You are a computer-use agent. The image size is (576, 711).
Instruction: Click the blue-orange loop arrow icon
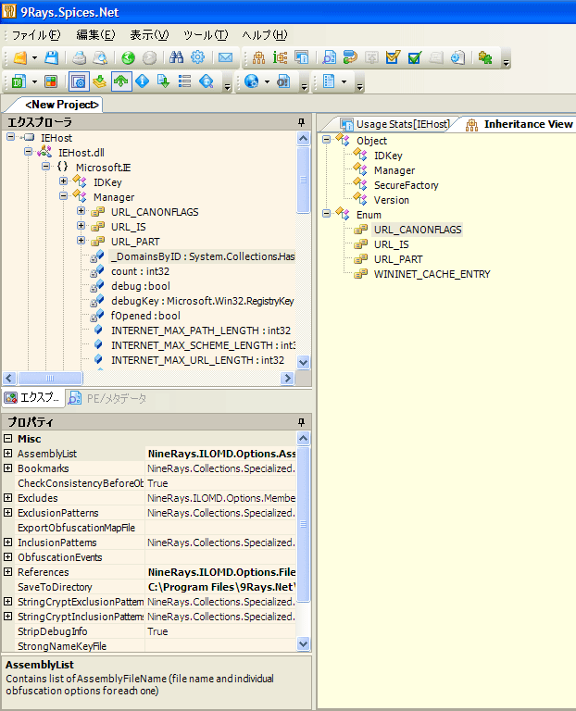350,58
